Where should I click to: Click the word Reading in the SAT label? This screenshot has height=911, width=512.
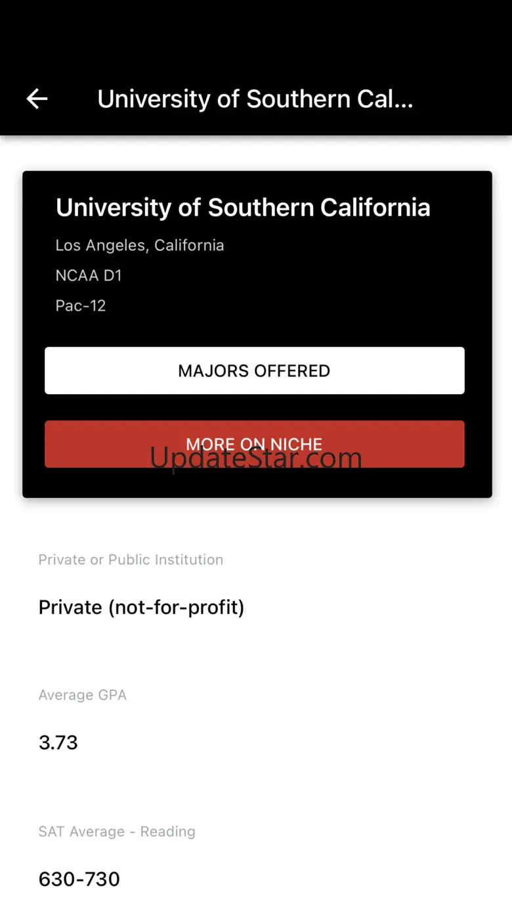coord(167,832)
